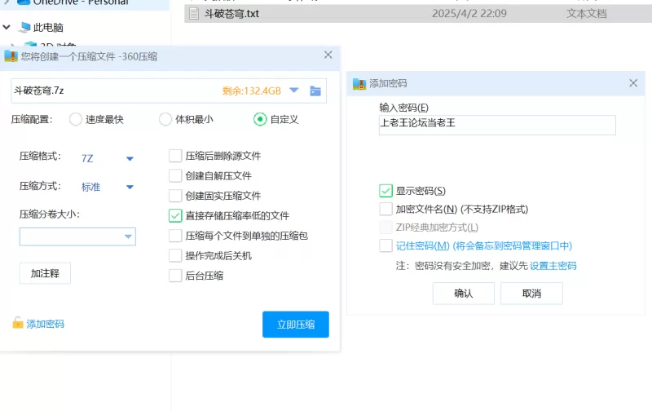652x411 pixels.
Task: Expand the archive path dropdown arrow
Action: pyautogui.click(x=294, y=91)
